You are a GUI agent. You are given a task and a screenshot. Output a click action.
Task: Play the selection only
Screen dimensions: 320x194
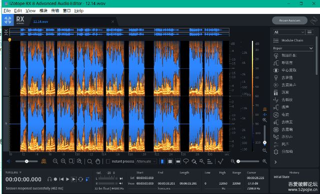coord(74,179)
